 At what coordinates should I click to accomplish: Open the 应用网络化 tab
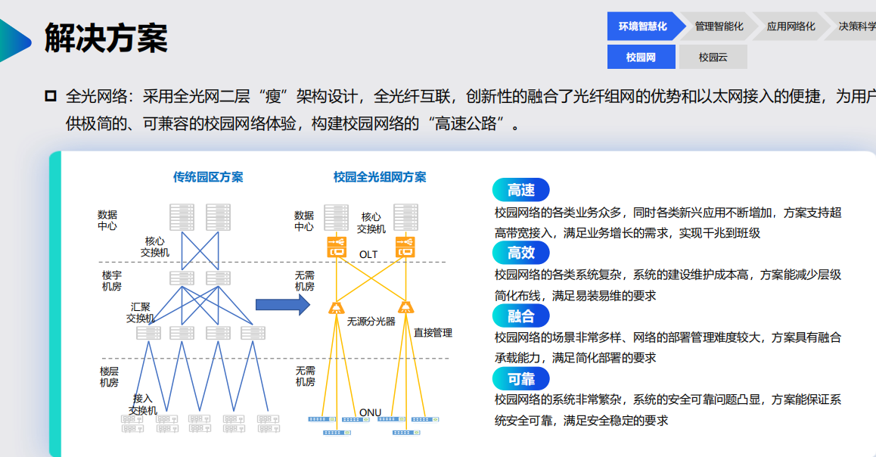pyautogui.click(x=791, y=26)
